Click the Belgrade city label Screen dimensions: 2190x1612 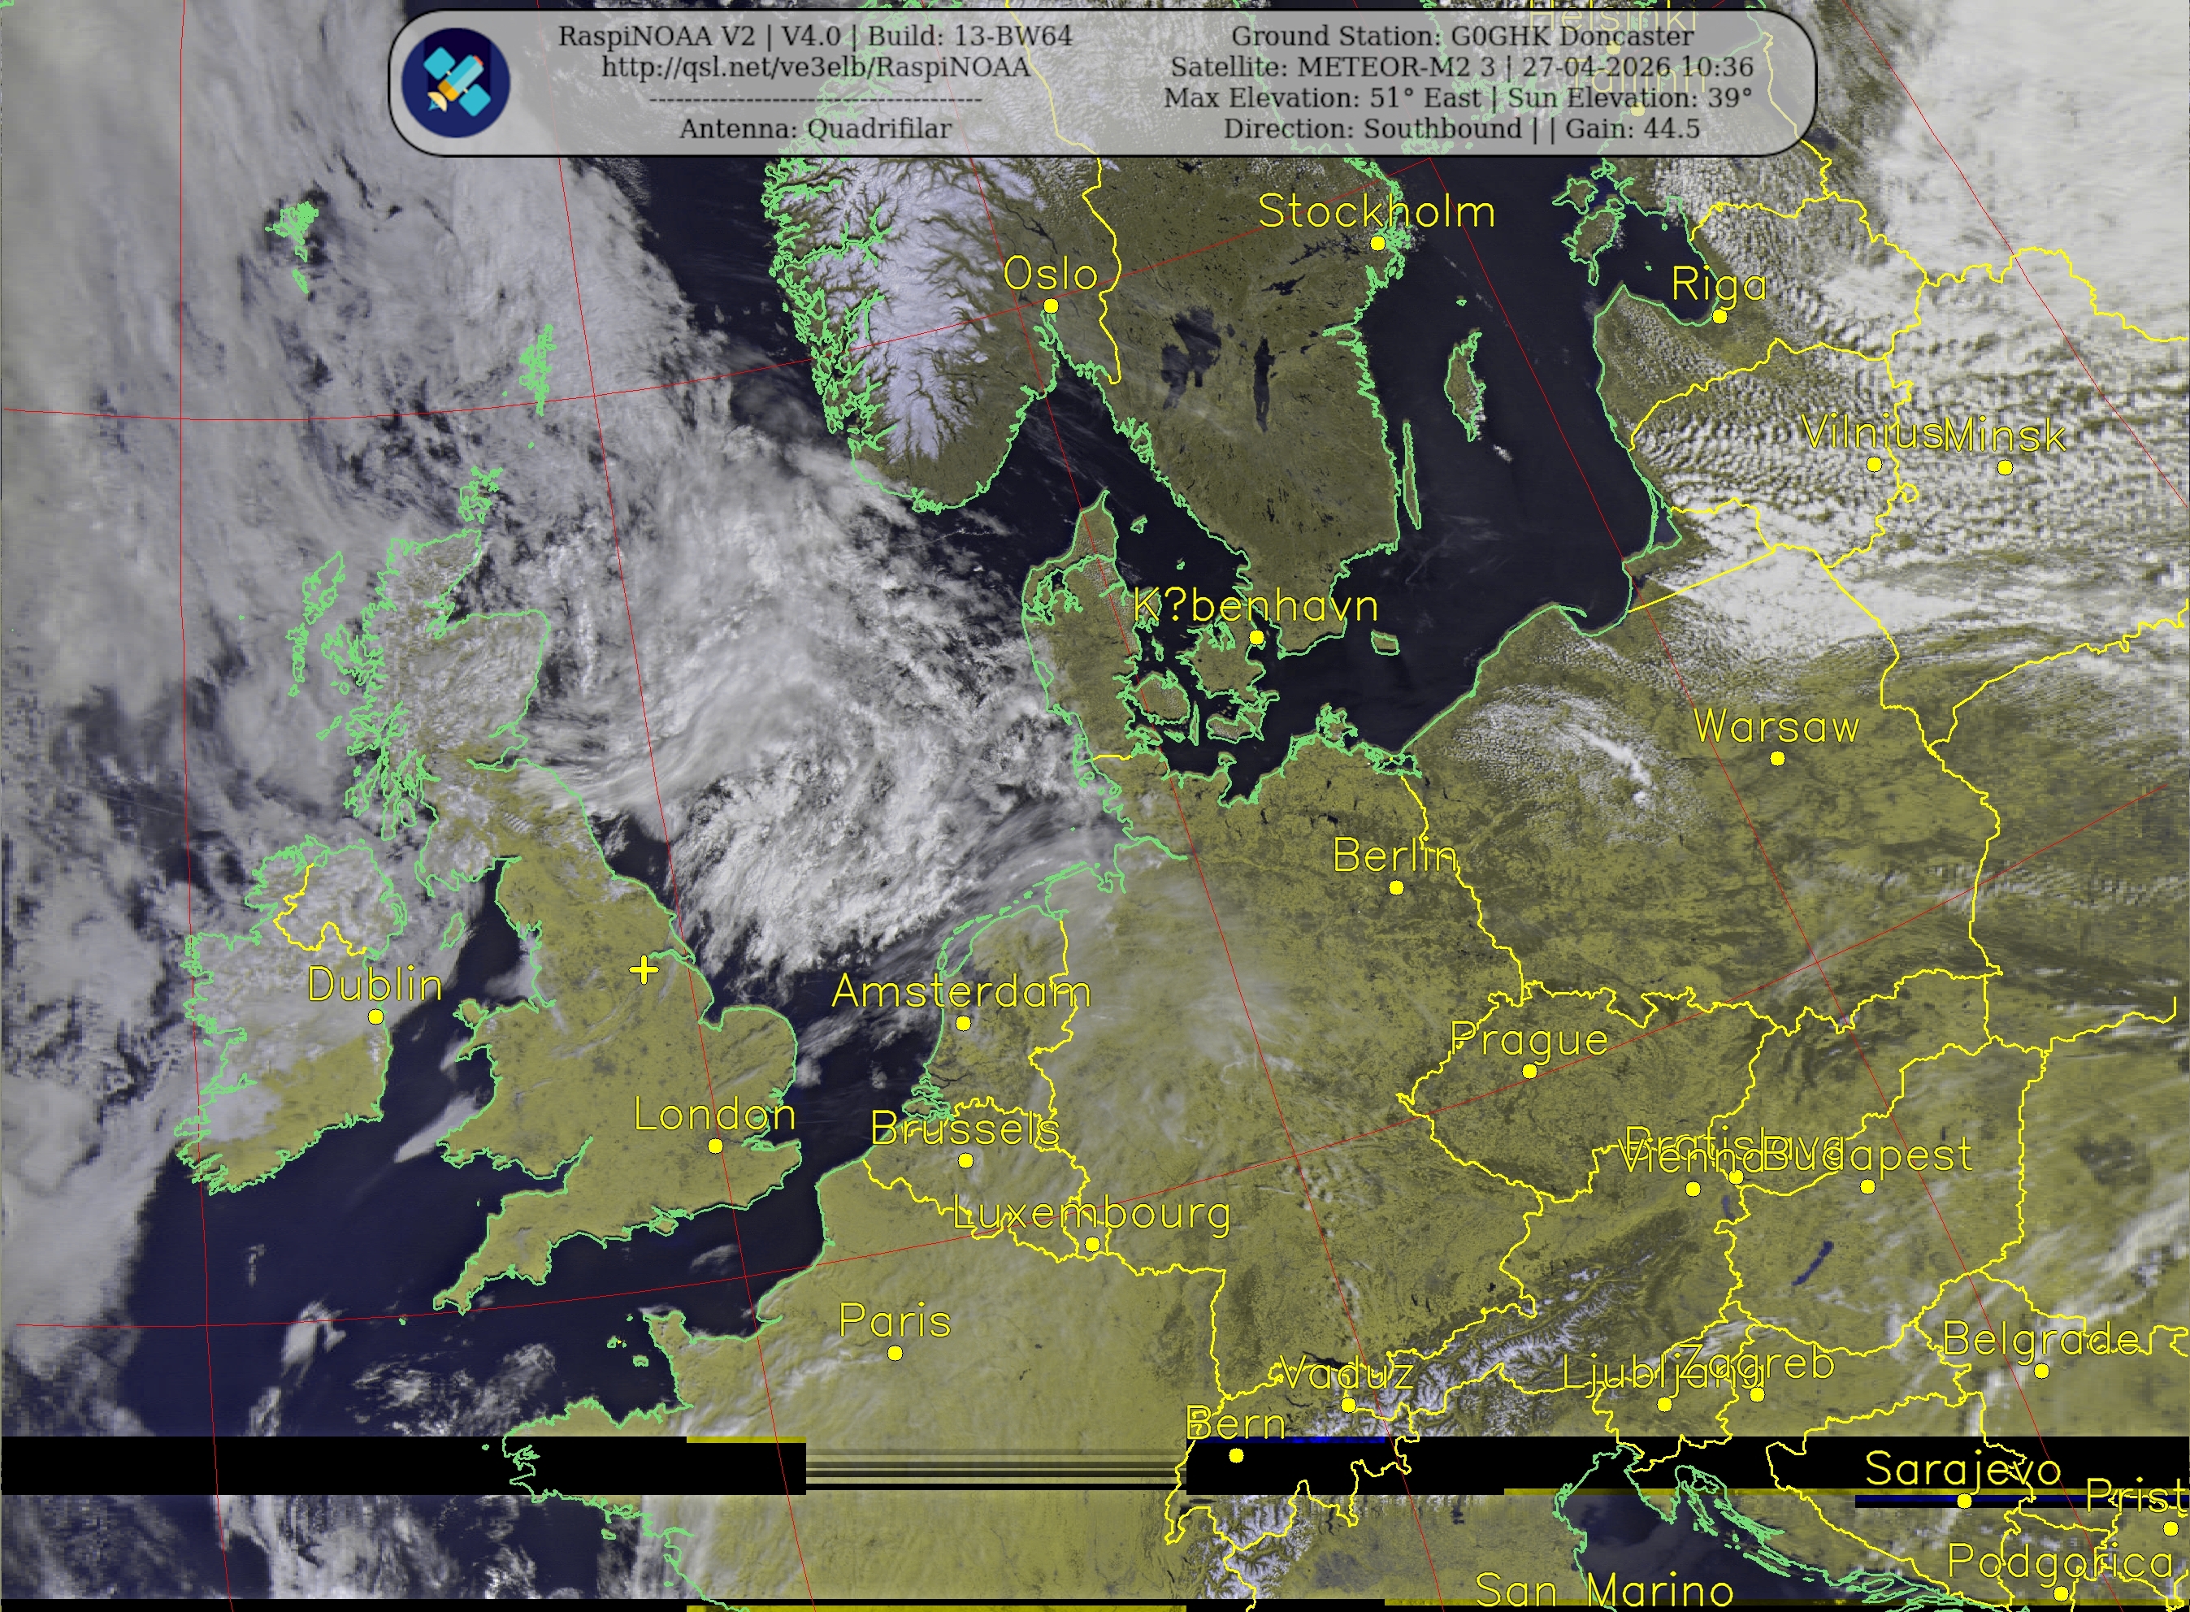click(2041, 1339)
